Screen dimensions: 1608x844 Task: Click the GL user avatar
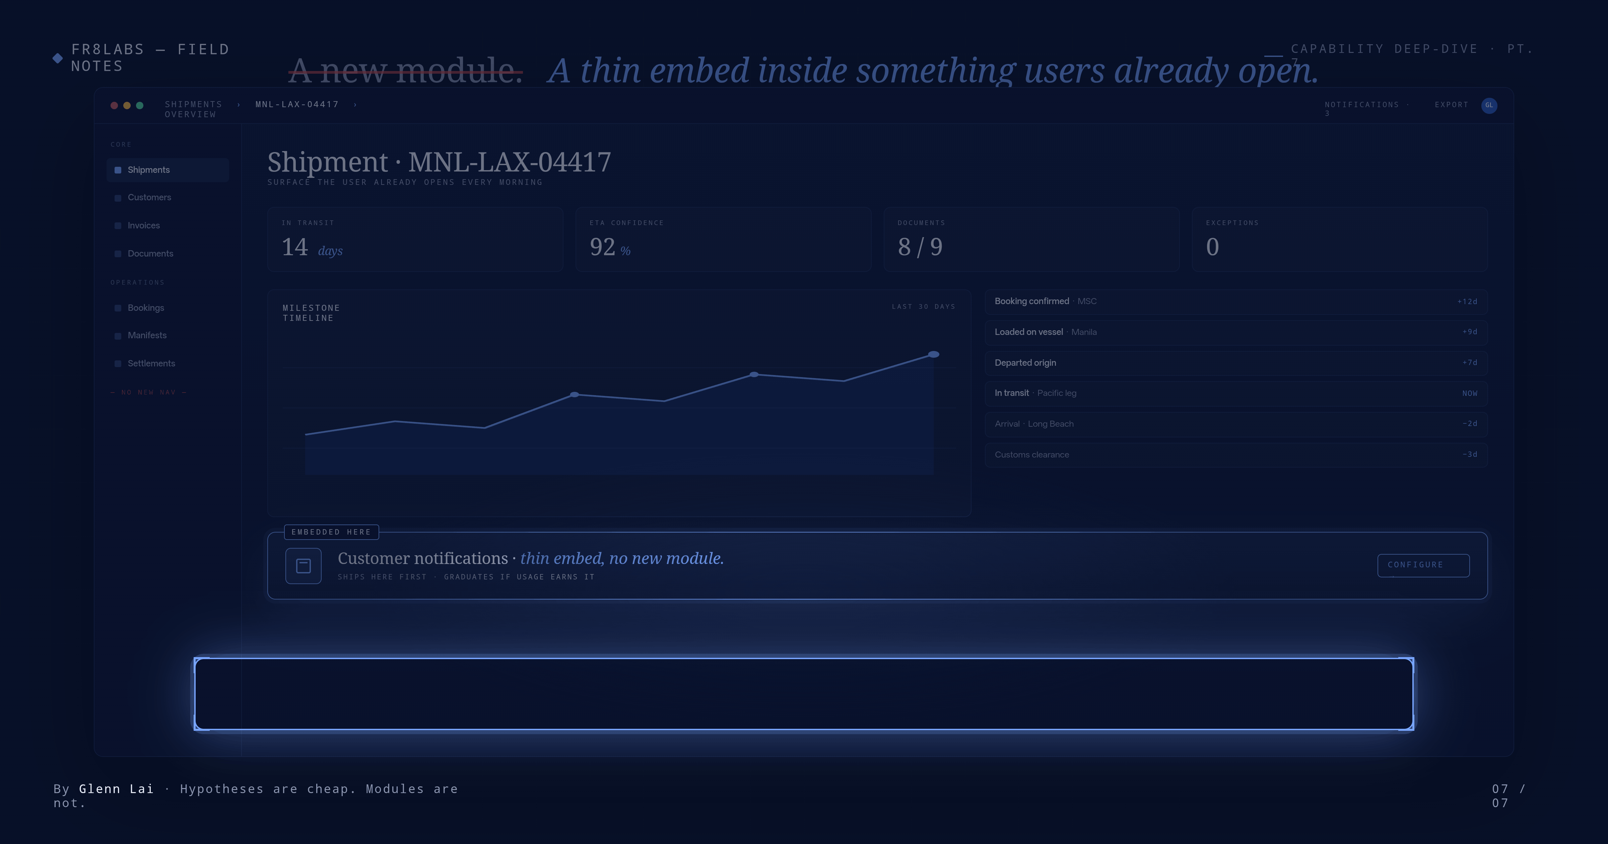tap(1489, 105)
